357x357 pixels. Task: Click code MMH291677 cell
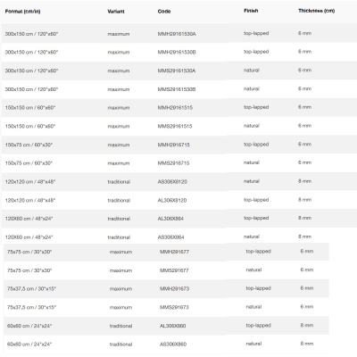pyautogui.click(x=174, y=252)
